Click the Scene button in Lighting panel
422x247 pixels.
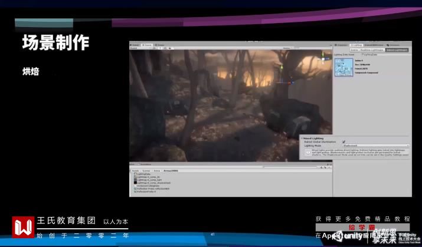tap(354, 50)
